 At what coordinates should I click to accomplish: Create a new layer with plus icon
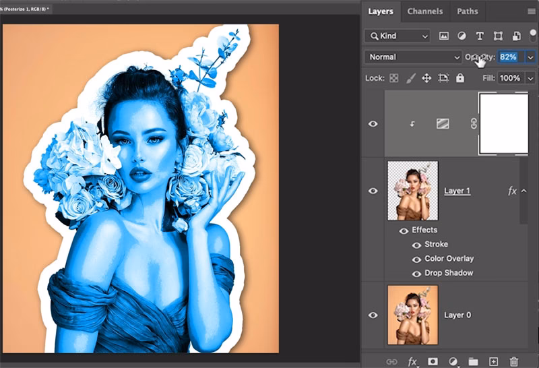(493, 362)
